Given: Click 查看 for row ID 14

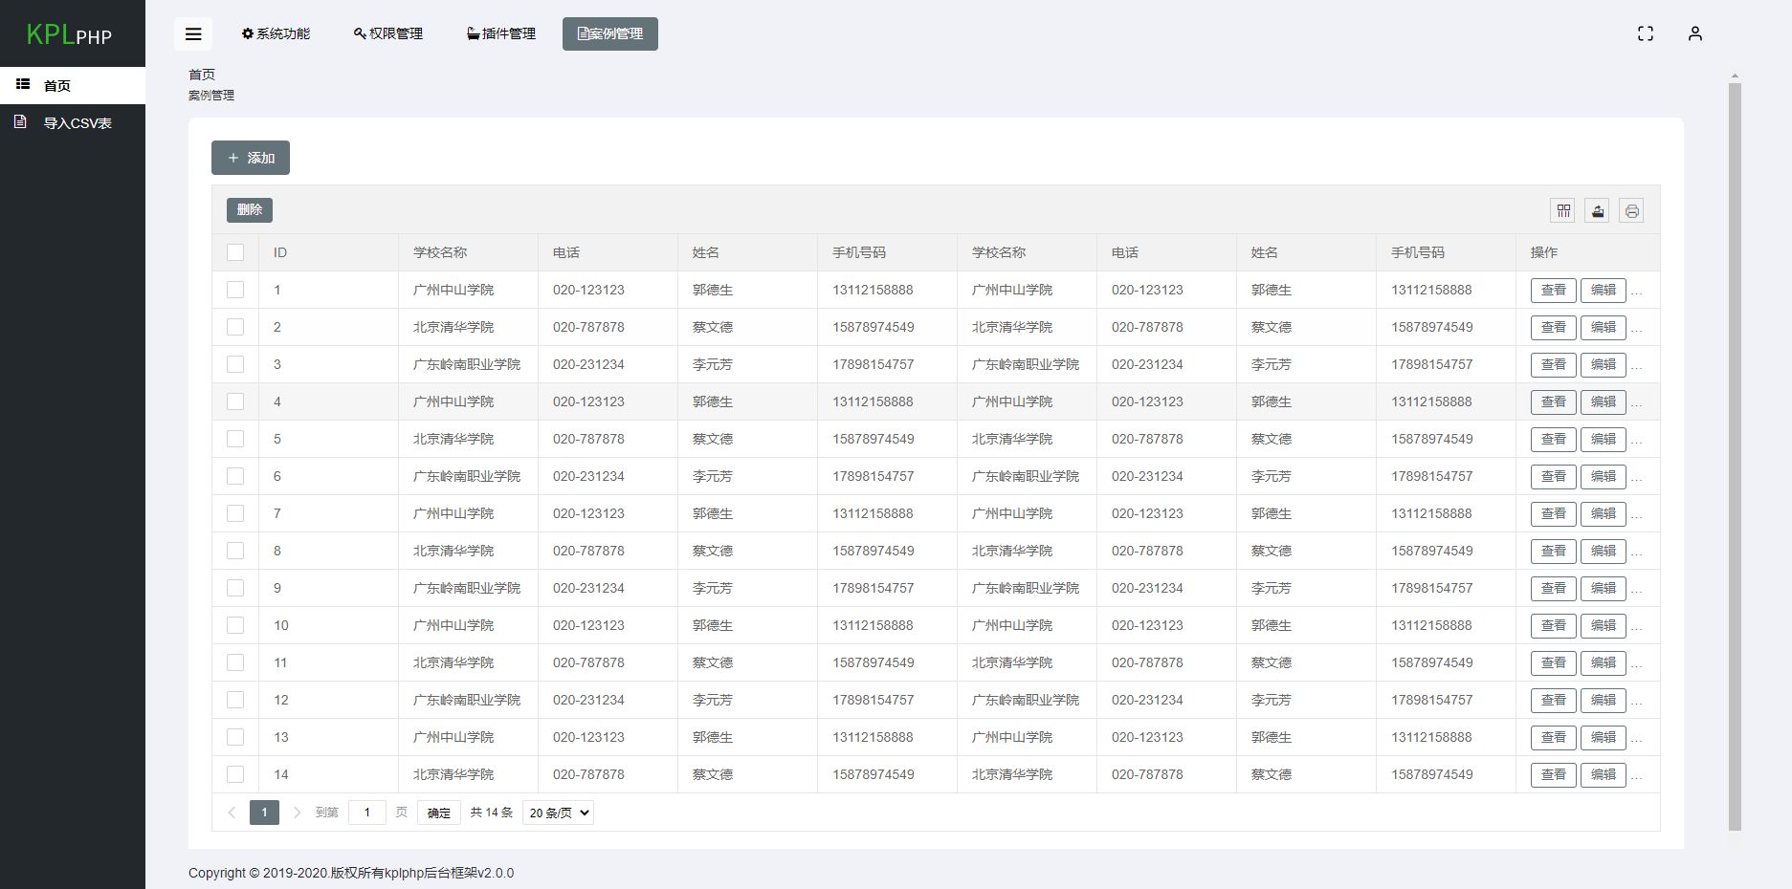Looking at the screenshot, I should (1554, 774).
